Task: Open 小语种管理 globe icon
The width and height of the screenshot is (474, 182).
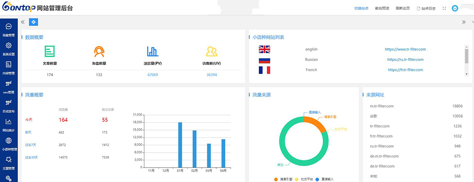Action: (9, 143)
